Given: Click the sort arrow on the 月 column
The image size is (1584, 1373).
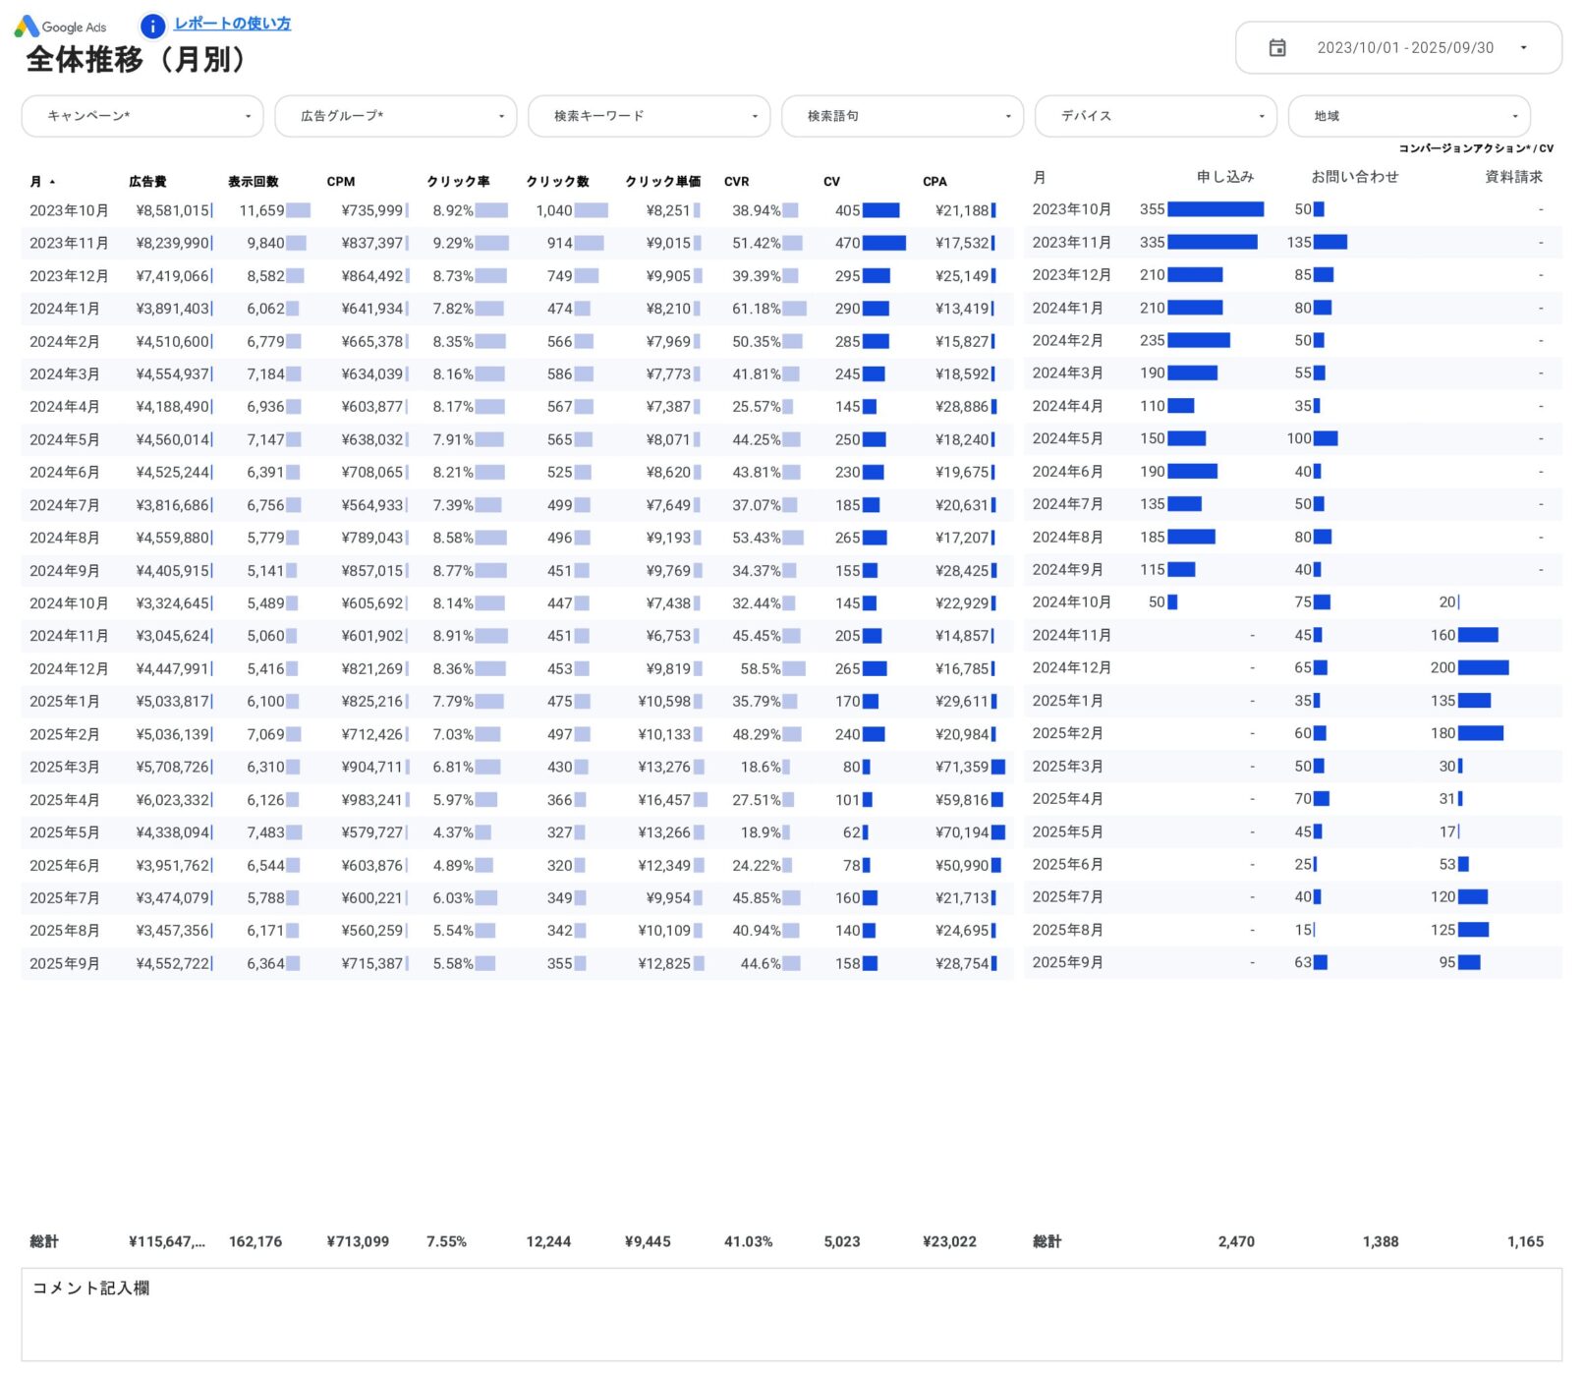Looking at the screenshot, I should point(50,182).
